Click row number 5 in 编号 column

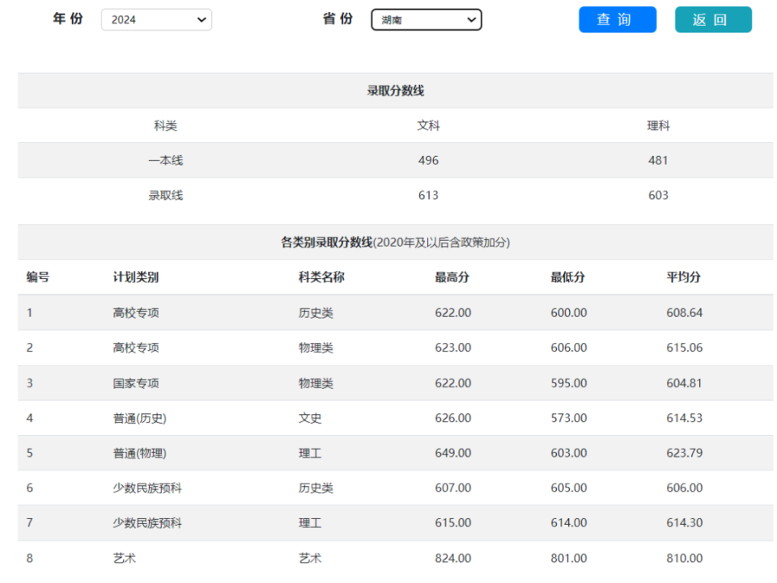coord(30,454)
